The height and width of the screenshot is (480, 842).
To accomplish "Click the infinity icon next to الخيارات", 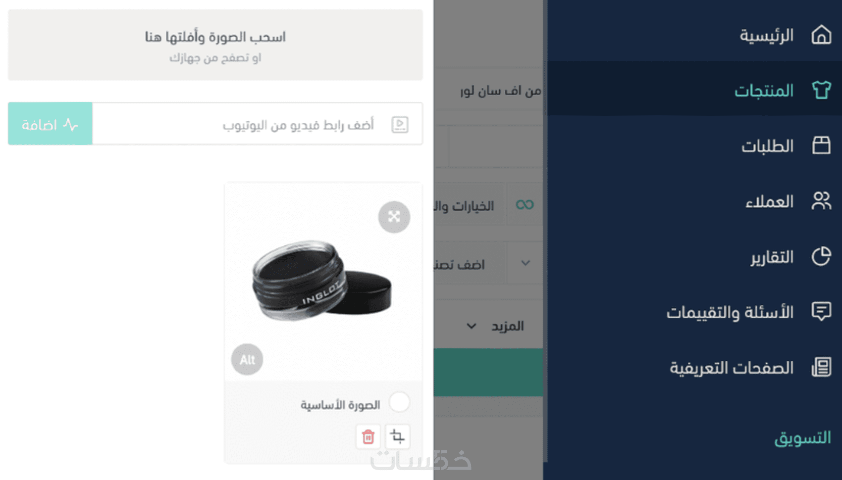I will coord(525,204).
